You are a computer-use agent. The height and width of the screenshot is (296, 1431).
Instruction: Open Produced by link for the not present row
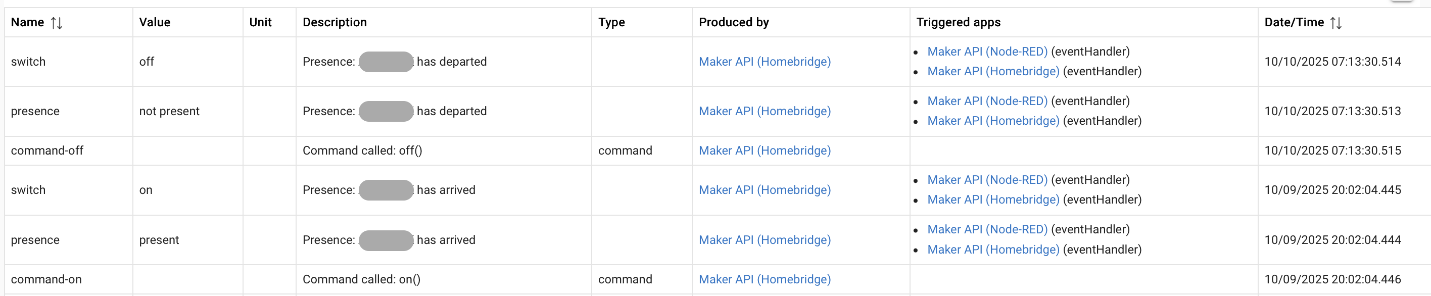tap(765, 111)
